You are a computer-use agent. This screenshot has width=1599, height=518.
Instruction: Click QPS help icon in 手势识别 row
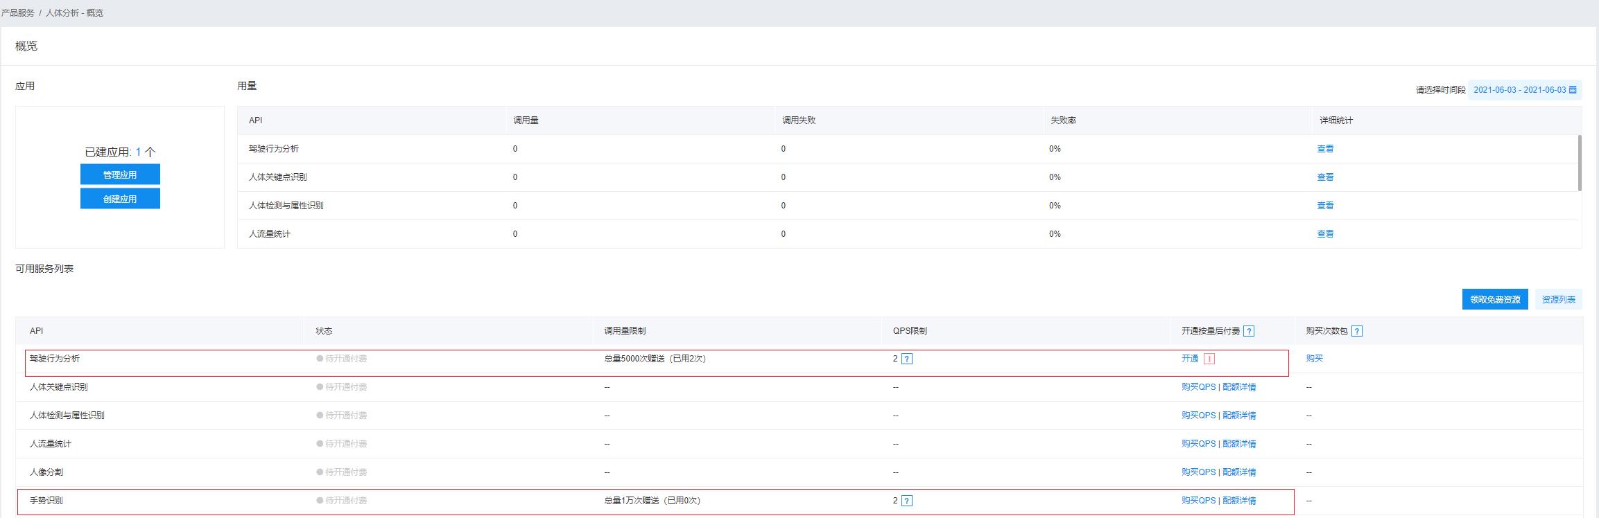(907, 501)
